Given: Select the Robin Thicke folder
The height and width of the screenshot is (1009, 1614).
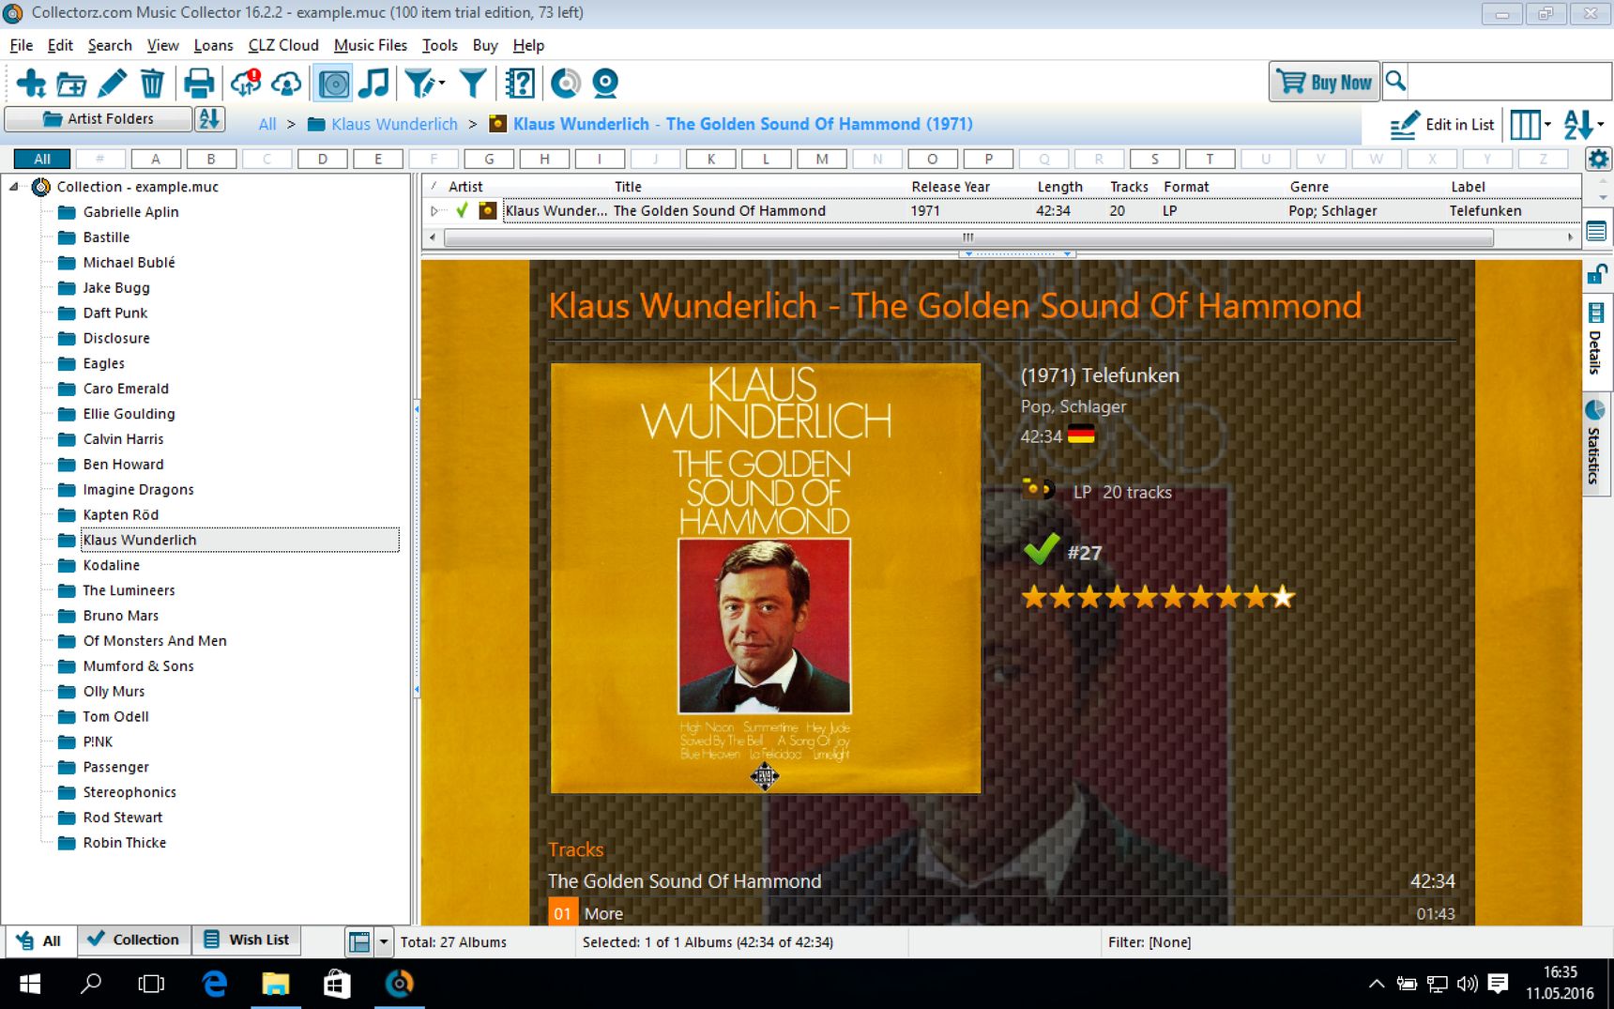Looking at the screenshot, I should [124, 842].
